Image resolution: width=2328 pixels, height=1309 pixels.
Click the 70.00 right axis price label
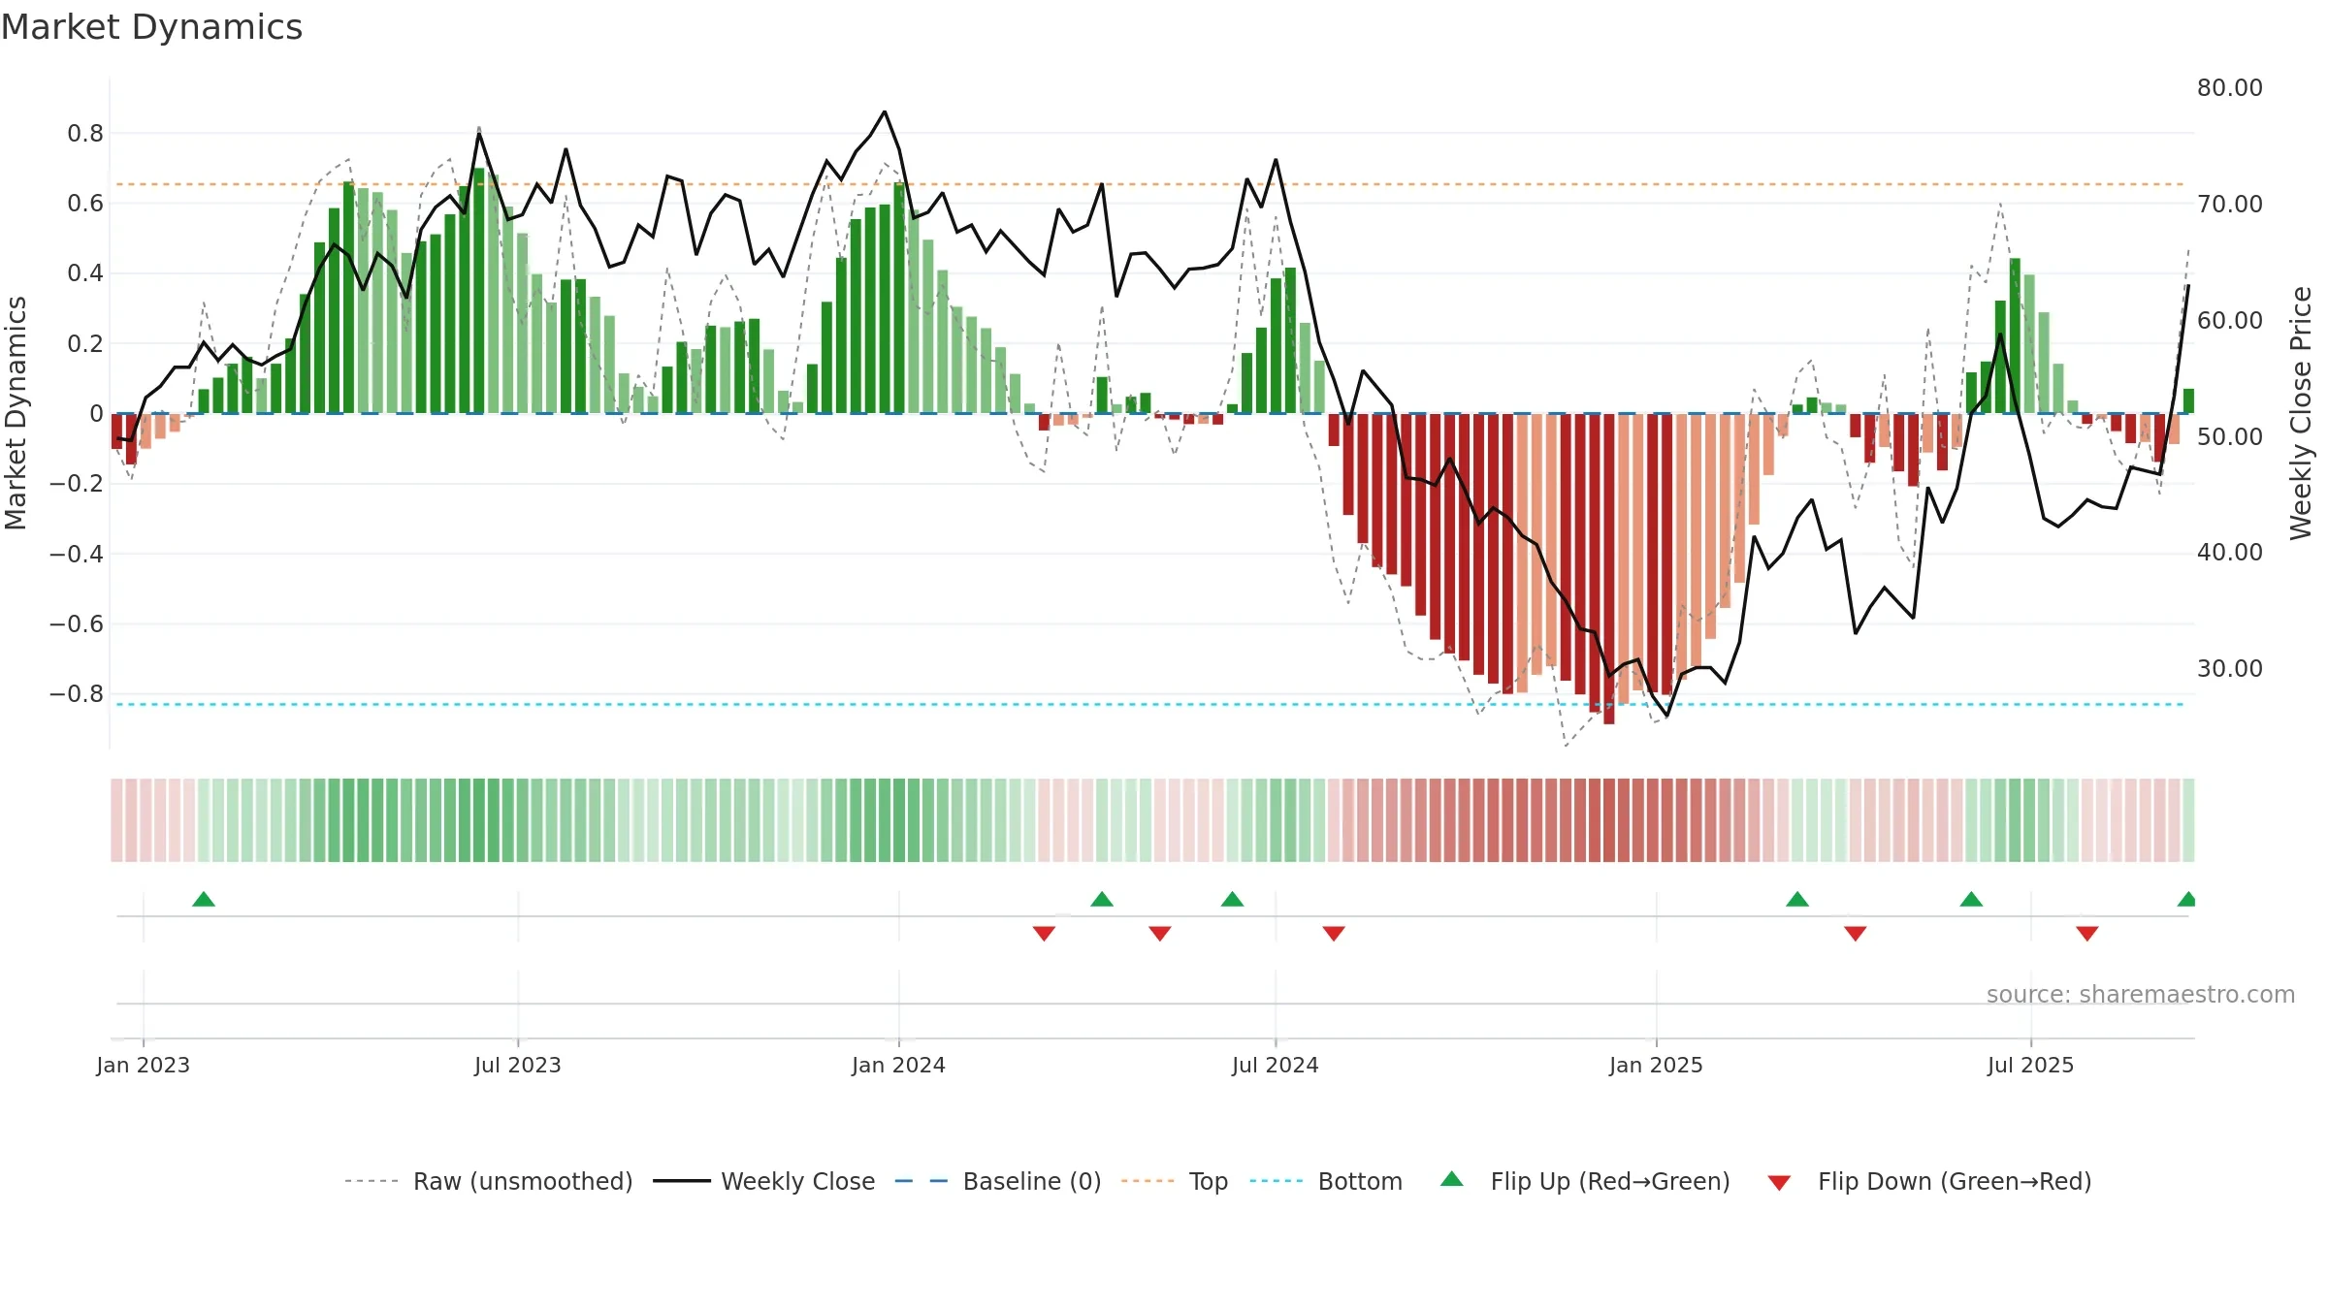(x=2230, y=205)
